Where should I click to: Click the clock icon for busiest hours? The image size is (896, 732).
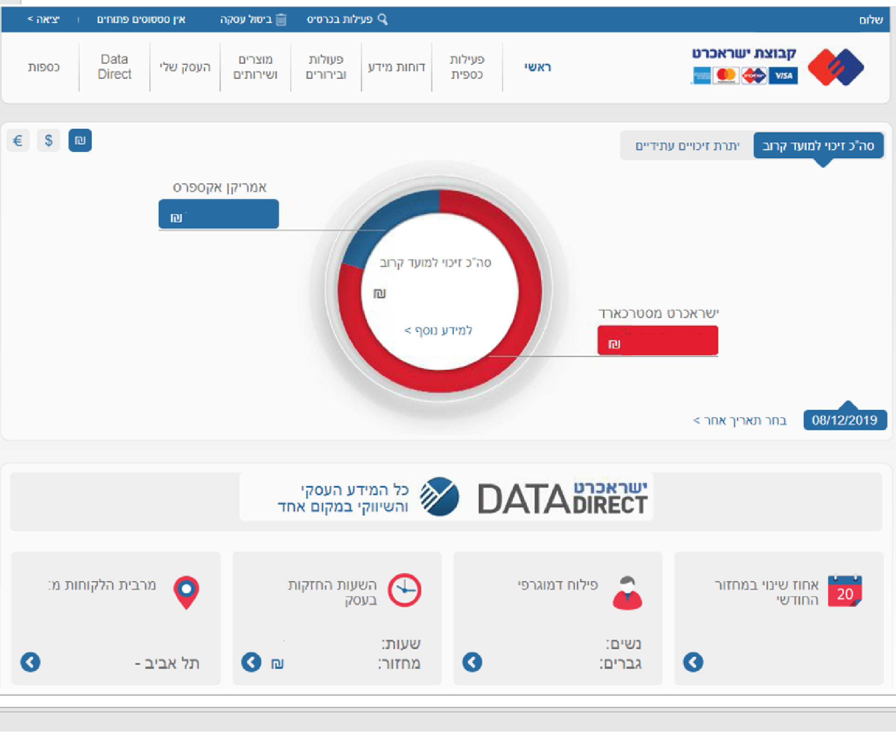click(404, 590)
